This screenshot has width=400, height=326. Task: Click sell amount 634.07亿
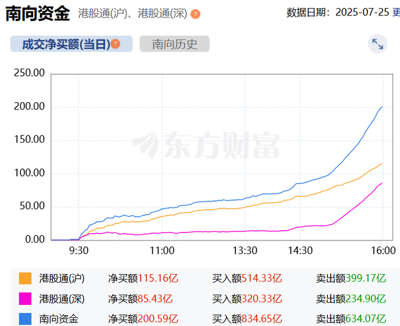pyautogui.click(x=366, y=319)
